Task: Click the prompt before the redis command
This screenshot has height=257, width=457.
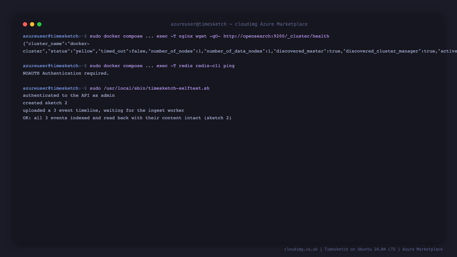Action: pos(55,66)
